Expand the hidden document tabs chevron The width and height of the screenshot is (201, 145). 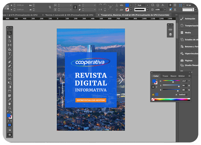coord(176,15)
